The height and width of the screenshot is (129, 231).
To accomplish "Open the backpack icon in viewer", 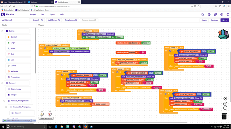I will pyautogui.click(x=223, y=34).
